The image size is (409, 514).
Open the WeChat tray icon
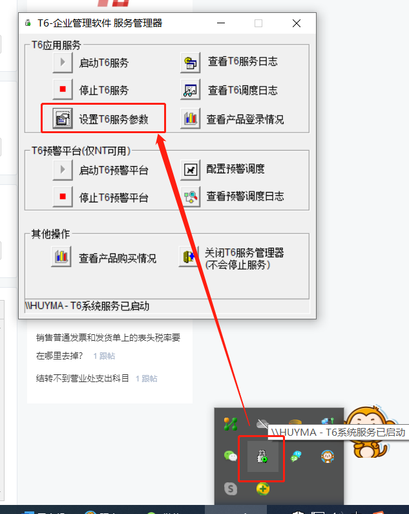pos(231,456)
